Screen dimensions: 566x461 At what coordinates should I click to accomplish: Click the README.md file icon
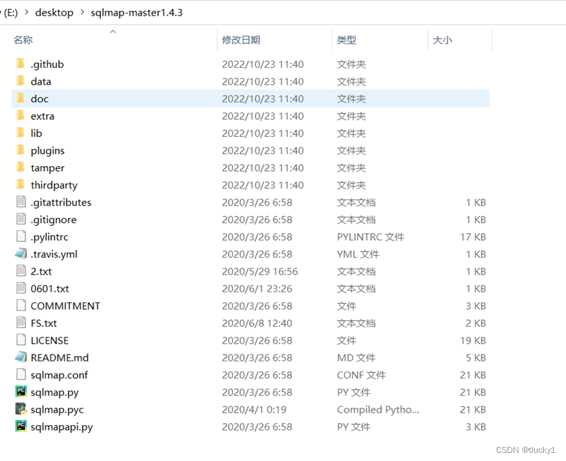click(21, 357)
